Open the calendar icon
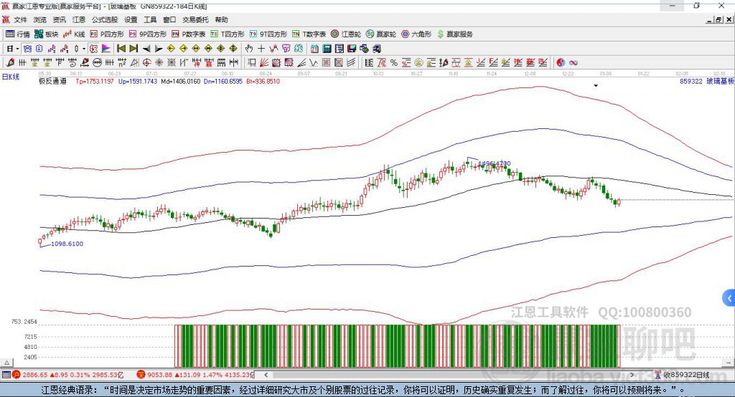The width and height of the screenshot is (735, 397). tap(314, 49)
